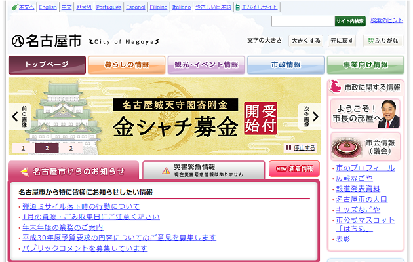This screenshot has width=413, height=262.
Task: Switch language to Português
Action: pyautogui.click(x=109, y=7)
